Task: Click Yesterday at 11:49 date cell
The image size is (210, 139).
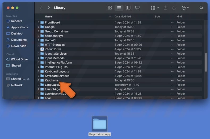Action: click(x=127, y=85)
